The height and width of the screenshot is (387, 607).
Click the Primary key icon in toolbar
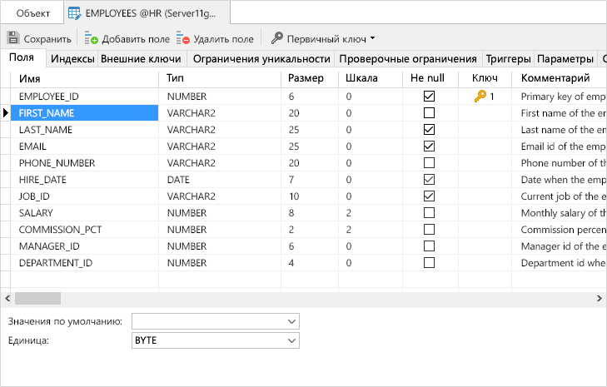tap(276, 38)
